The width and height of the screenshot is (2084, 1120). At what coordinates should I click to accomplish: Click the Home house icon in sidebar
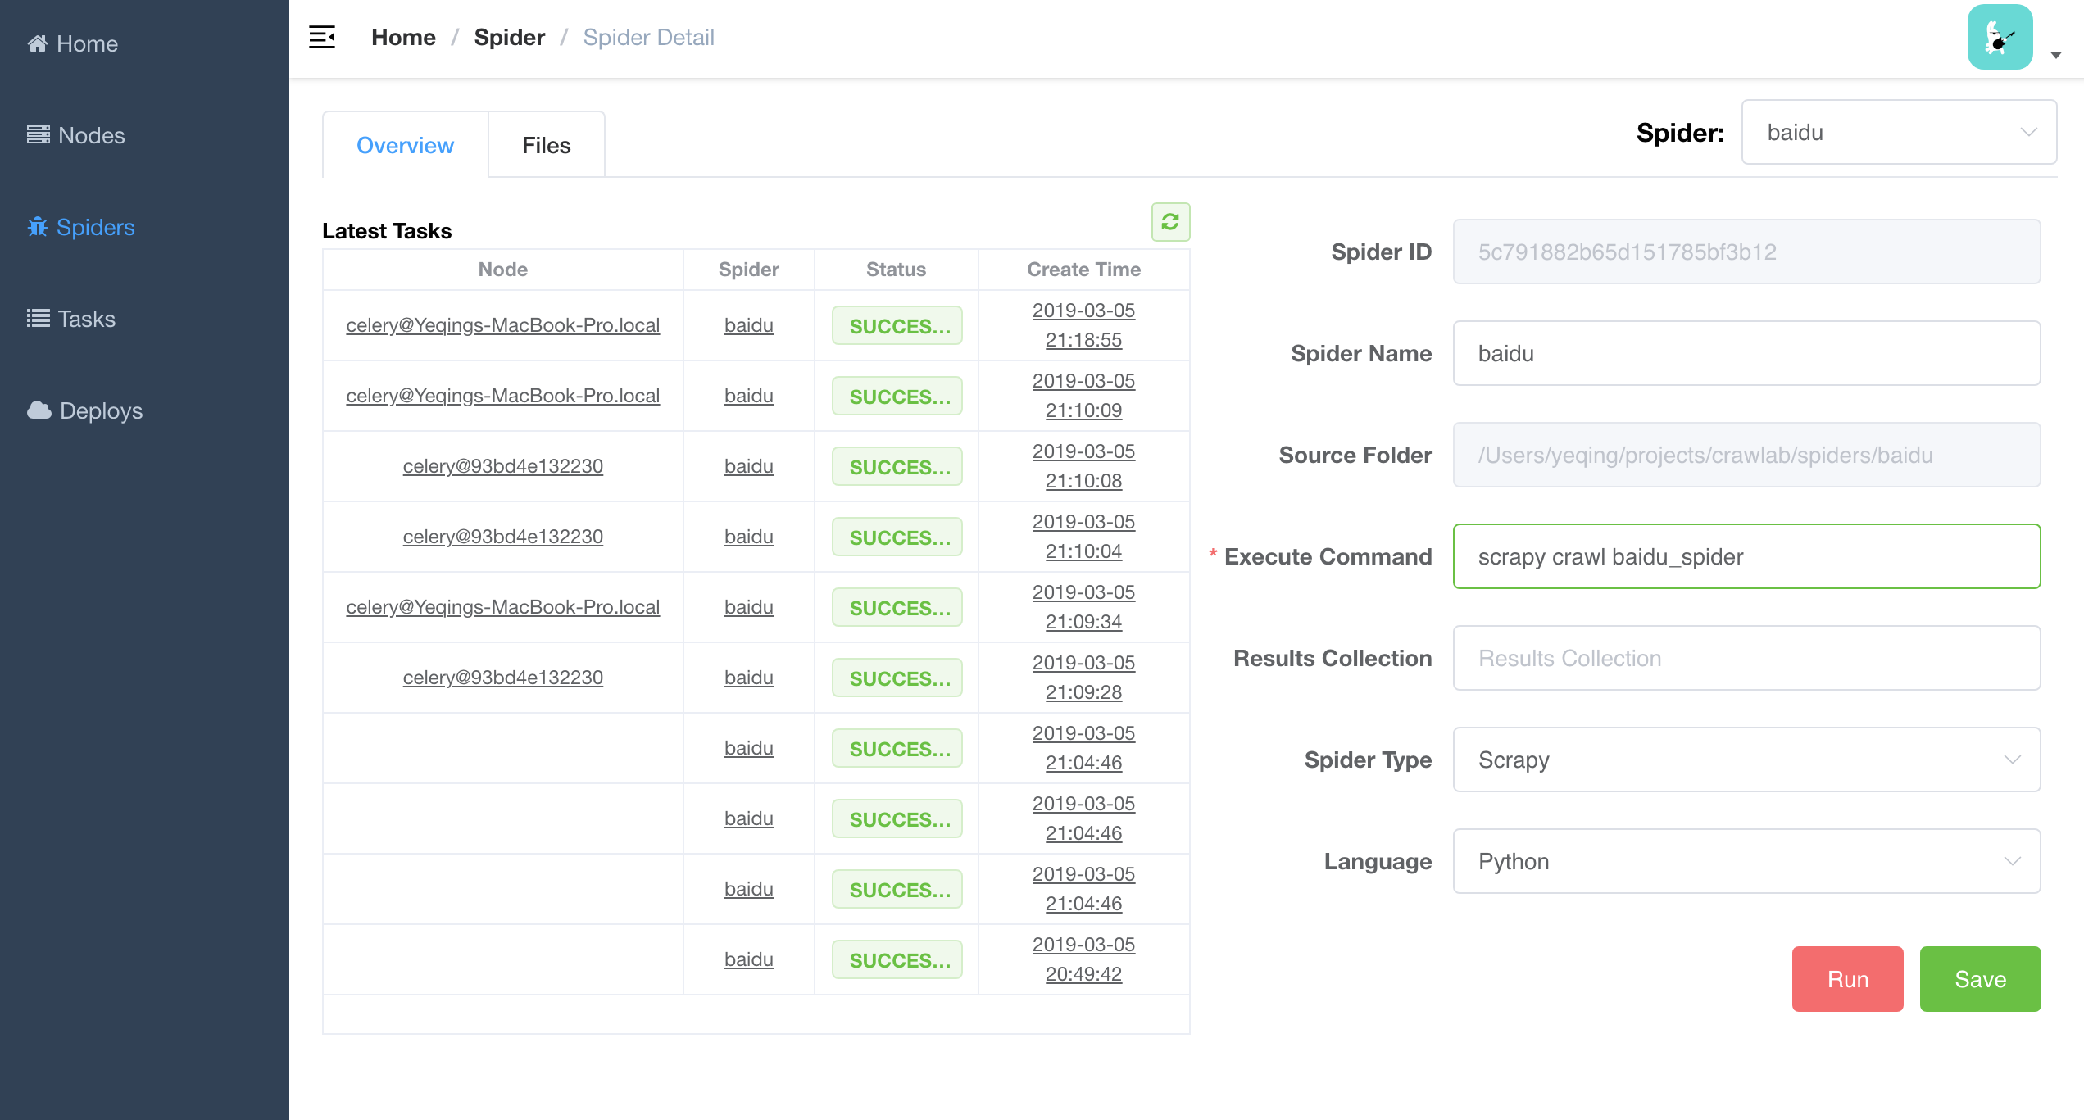pos(38,43)
